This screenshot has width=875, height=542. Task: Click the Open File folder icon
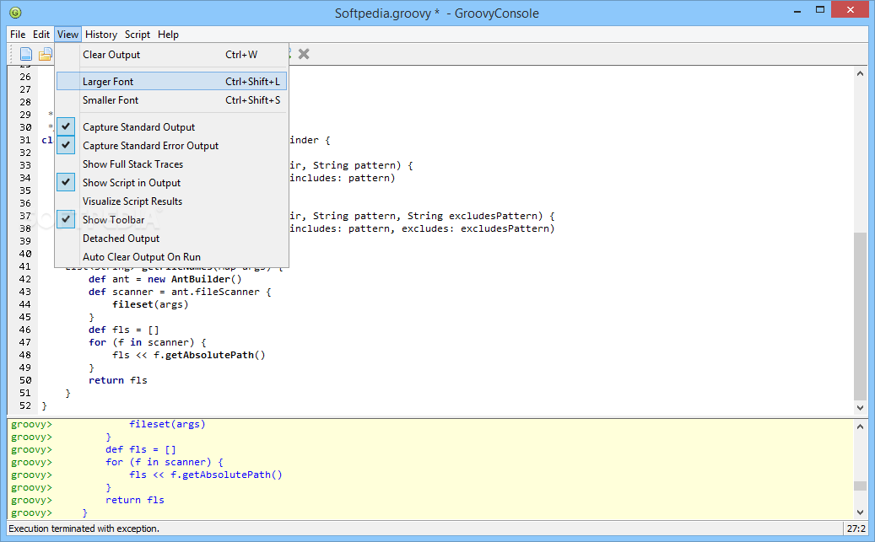[x=46, y=54]
